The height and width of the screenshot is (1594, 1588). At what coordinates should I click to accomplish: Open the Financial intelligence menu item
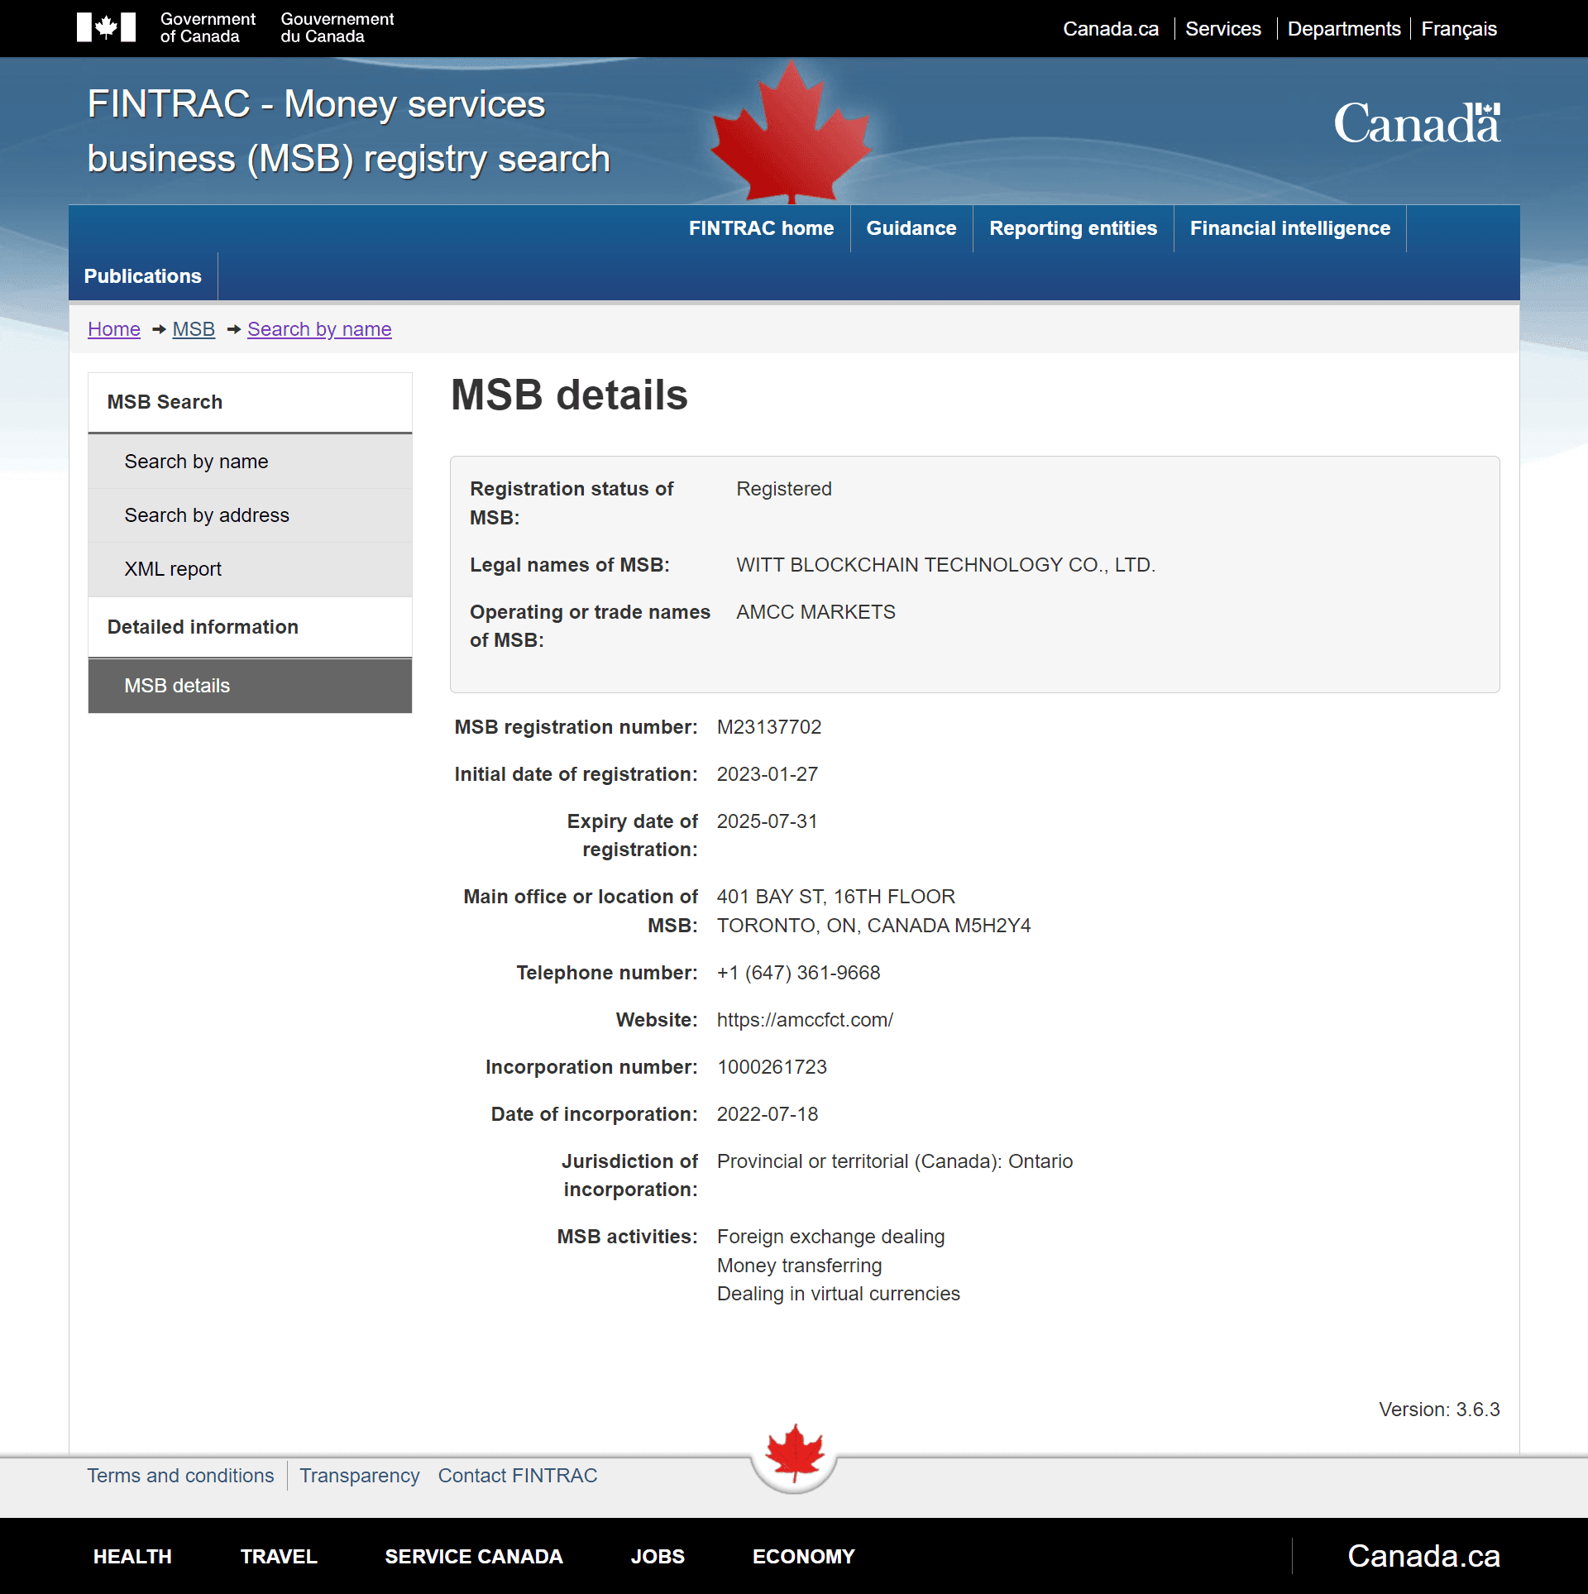[x=1289, y=228]
